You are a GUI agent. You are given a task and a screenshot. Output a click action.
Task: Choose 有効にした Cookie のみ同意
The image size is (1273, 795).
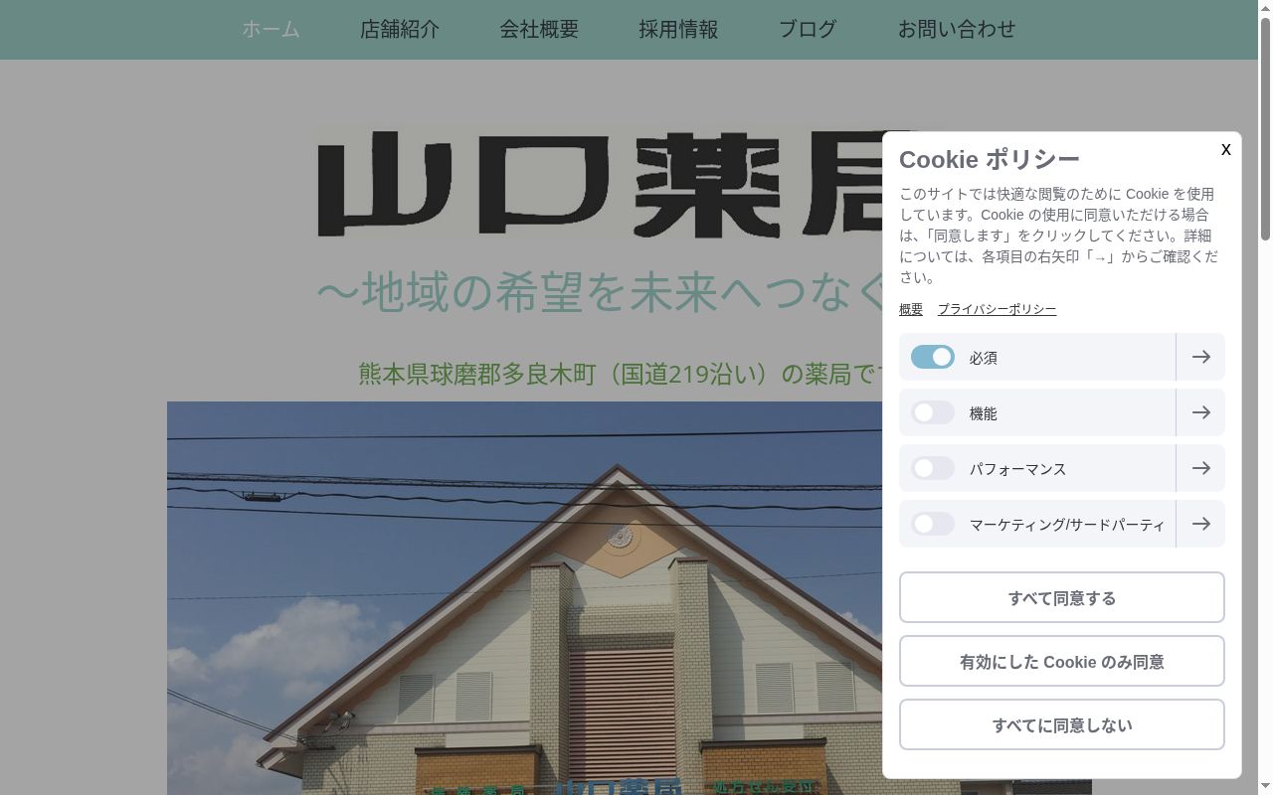(x=1062, y=661)
